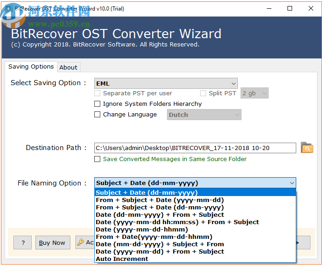Open the Saving Options tab
Viewport: 322px width, 266px height.
[31, 67]
